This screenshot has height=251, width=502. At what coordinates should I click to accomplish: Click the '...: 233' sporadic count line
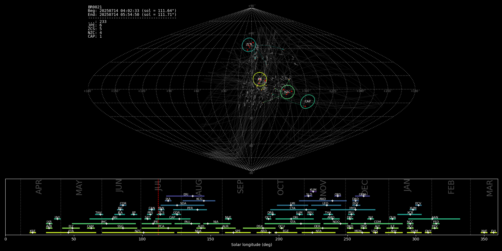97,22
